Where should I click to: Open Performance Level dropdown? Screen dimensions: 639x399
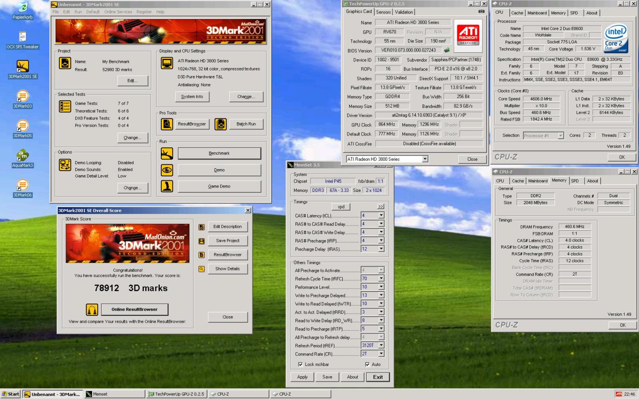click(x=381, y=287)
